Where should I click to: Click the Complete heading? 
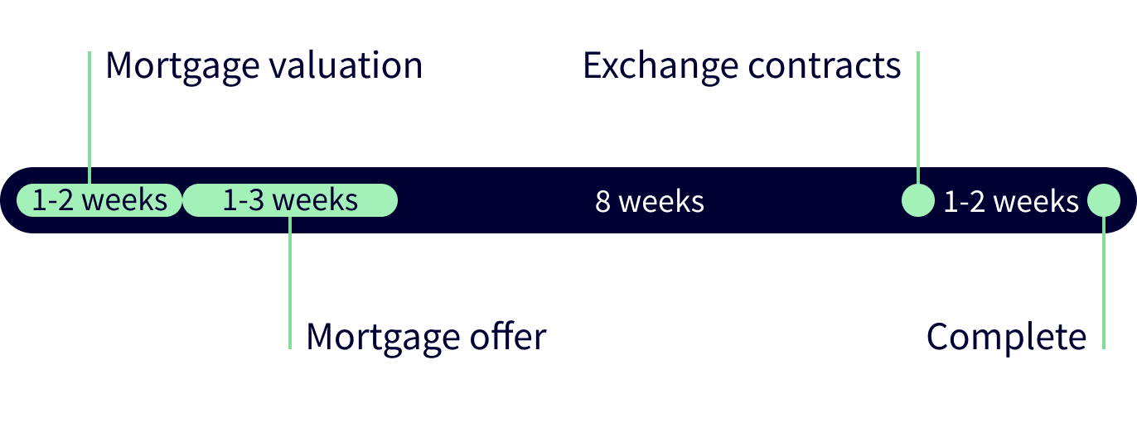pos(1006,337)
